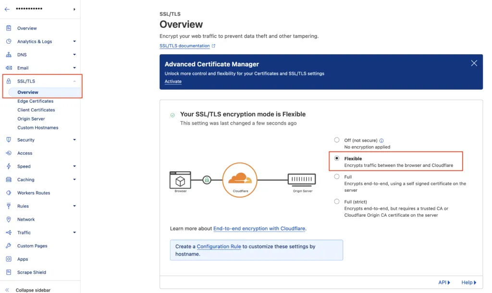Viewport: 492px width, 293px height.
Task: Choose the Full (strict) radio option
Action: click(337, 202)
